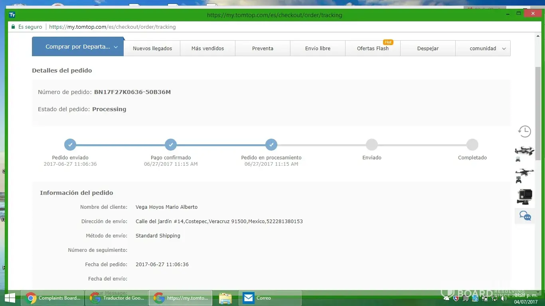Expand the comunidad menu dropdown
Image resolution: width=545 pixels, height=306 pixels.
click(x=483, y=49)
